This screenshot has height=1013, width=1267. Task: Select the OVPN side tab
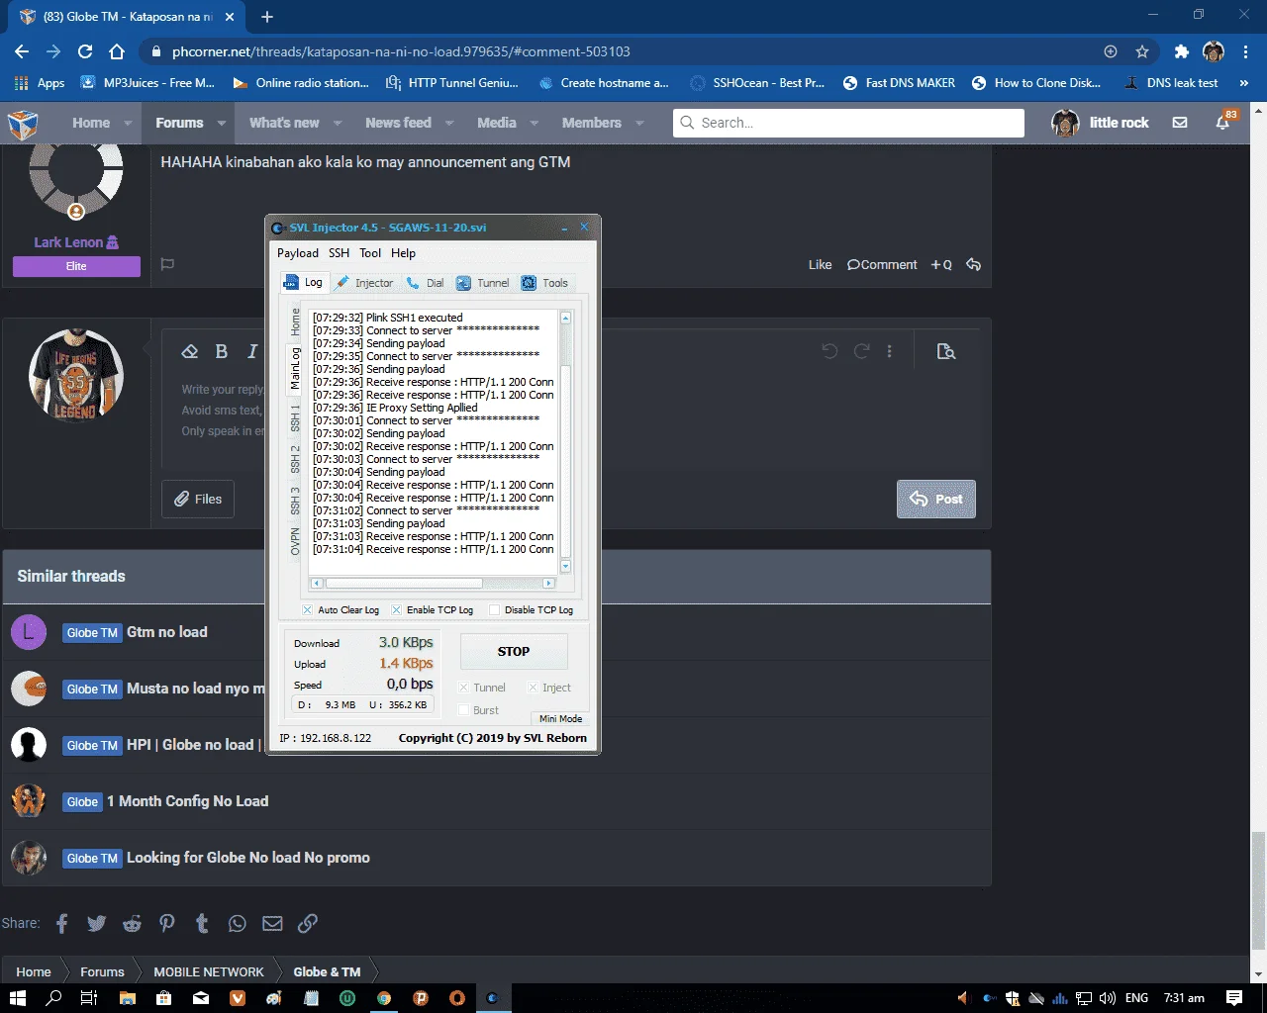(295, 541)
